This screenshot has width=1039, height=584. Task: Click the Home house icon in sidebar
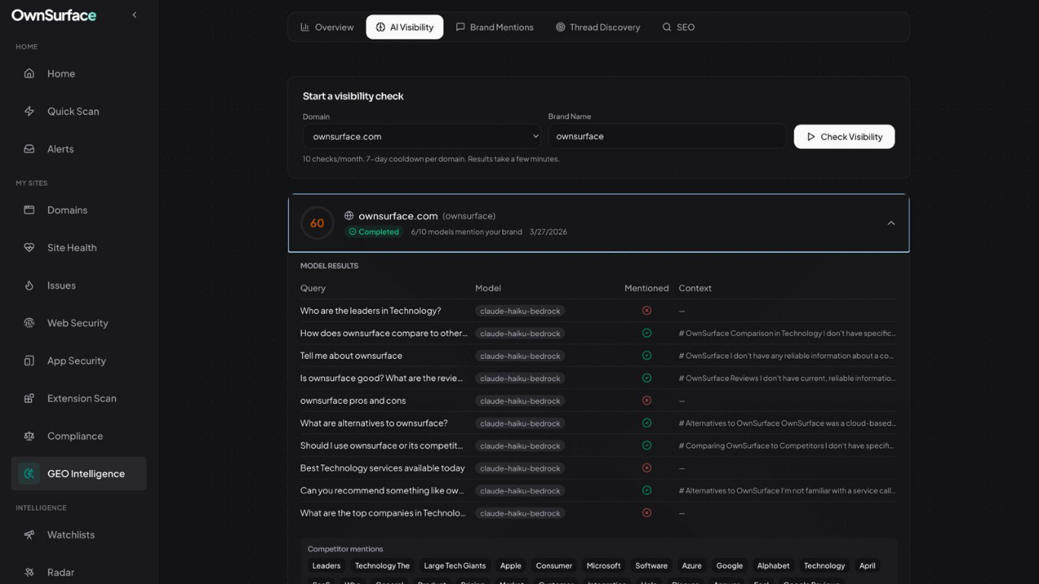(29, 74)
